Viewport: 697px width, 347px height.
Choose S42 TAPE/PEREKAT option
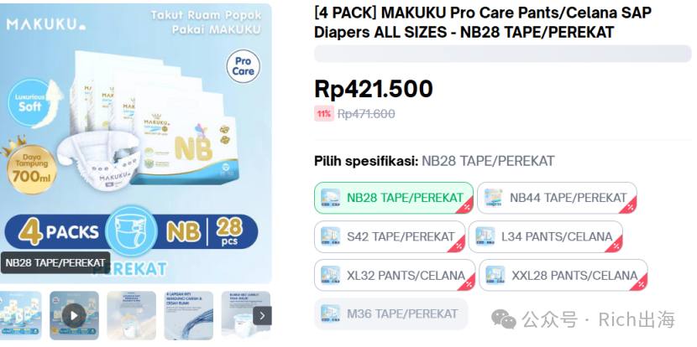tap(390, 236)
